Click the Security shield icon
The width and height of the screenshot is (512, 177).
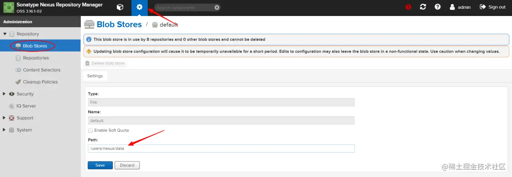[x=12, y=94]
